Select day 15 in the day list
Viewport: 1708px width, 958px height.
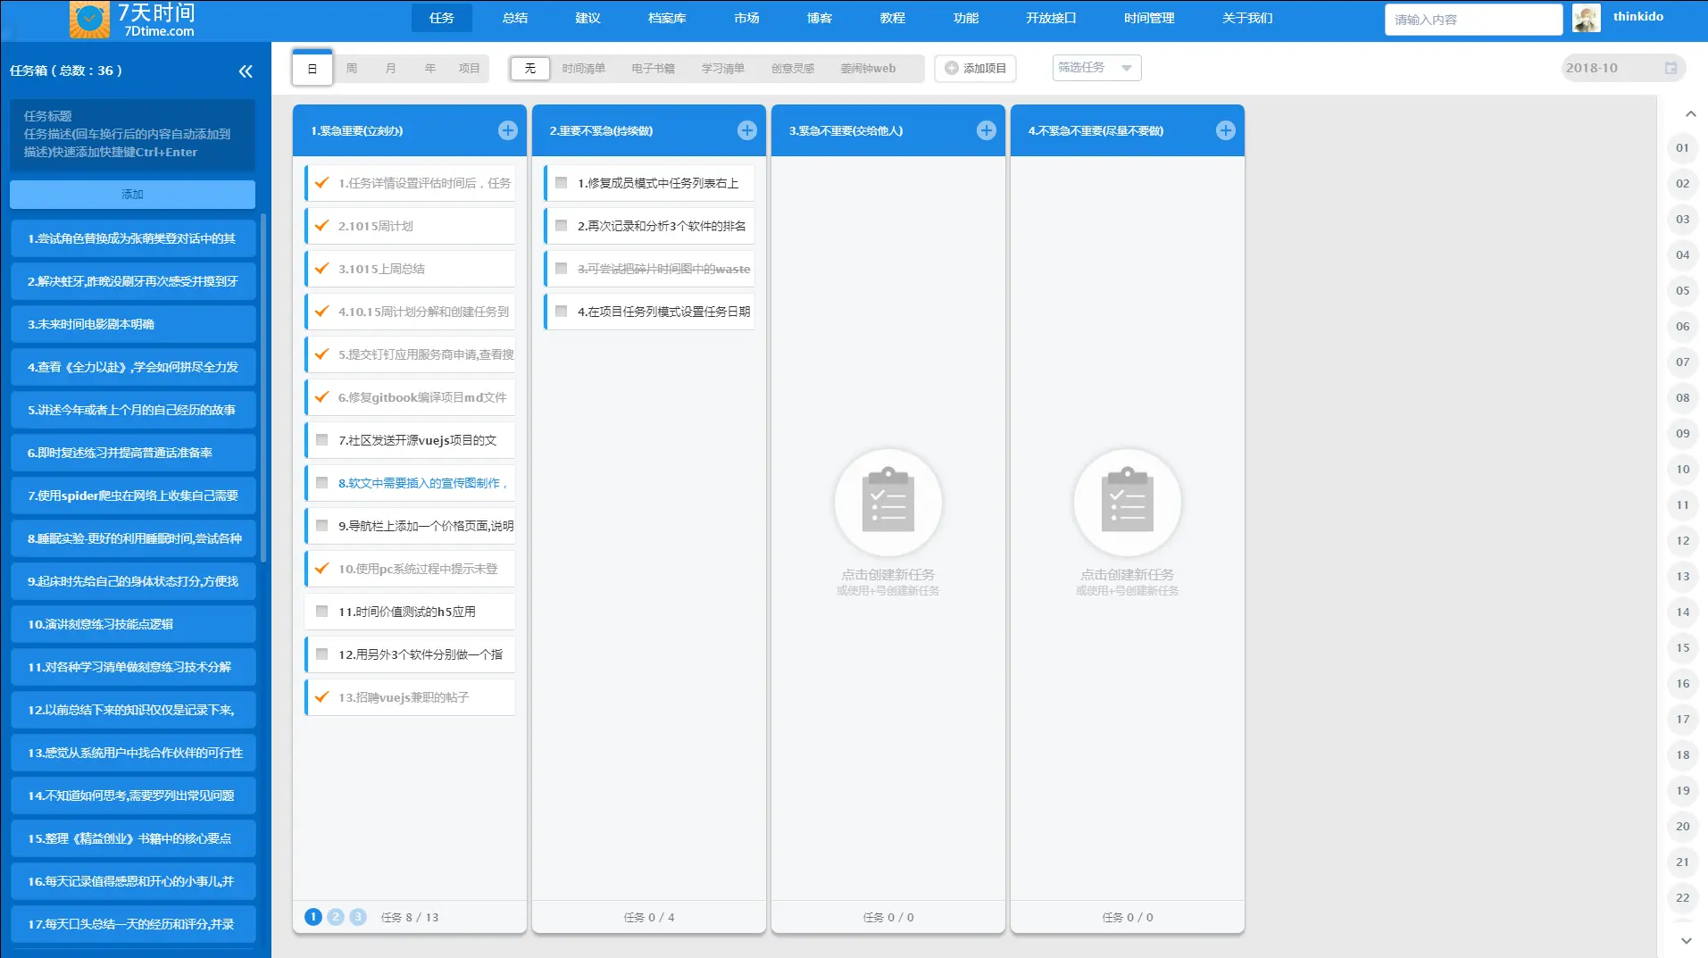[1683, 648]
